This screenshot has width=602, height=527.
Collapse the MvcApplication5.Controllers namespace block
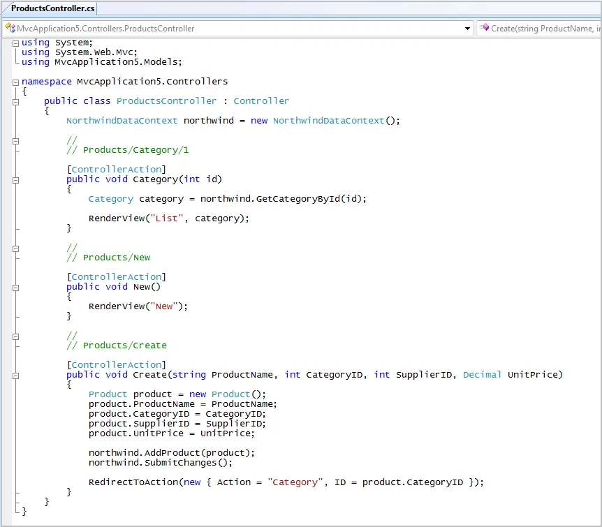(15, 82)
